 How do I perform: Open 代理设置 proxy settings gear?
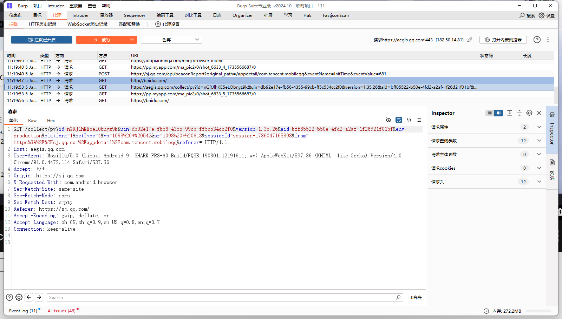tap(158, 24)
